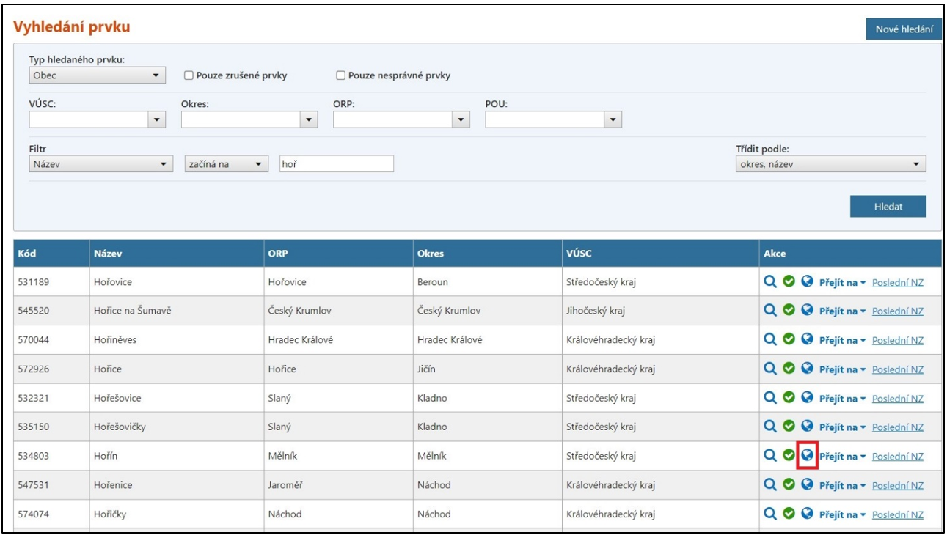The width and height of the screenshot is (947, 535).
Task: Enable the 'Pouze zrušené prvky' checkbox
Action: coord(189,75)
